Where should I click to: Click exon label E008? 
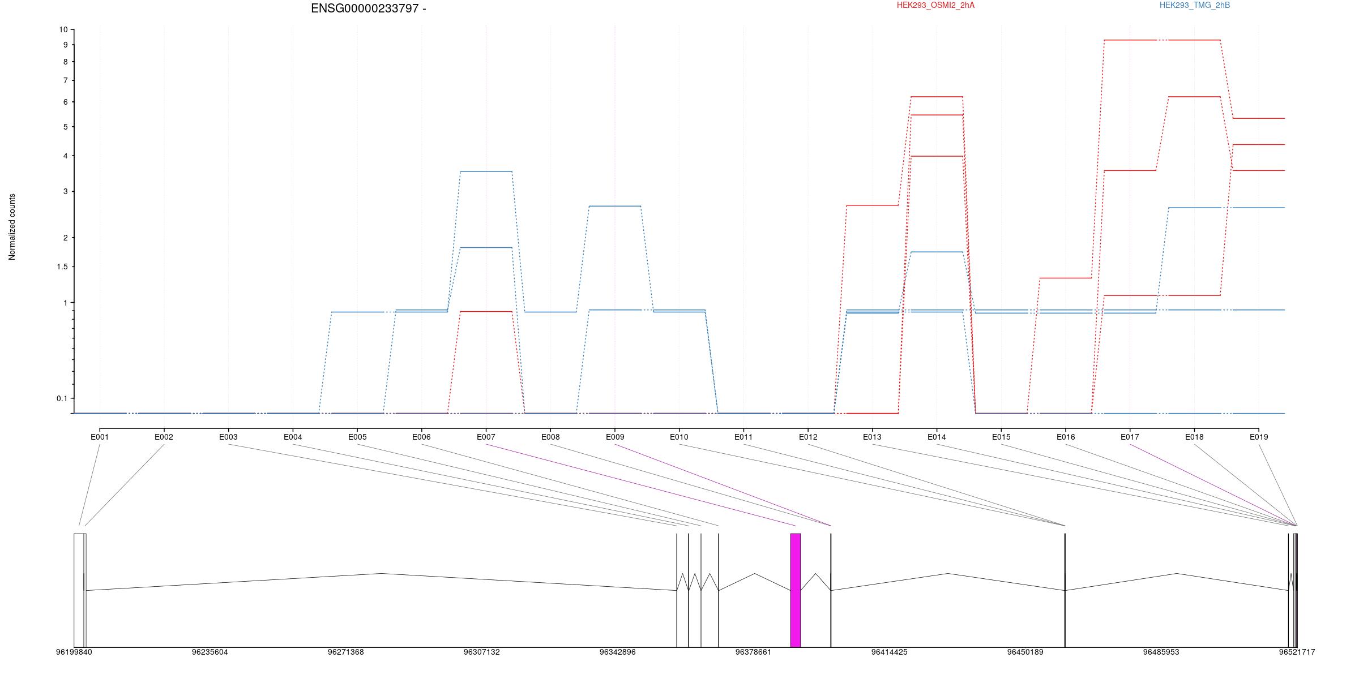(550, 437)
